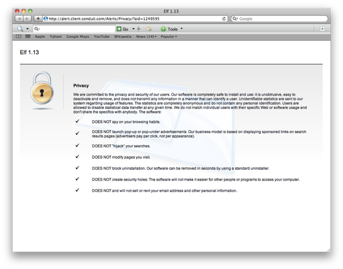Open Top Sites grid icon
The height and width of the screenshot is (269, 343).
click(x=28, y=37)
